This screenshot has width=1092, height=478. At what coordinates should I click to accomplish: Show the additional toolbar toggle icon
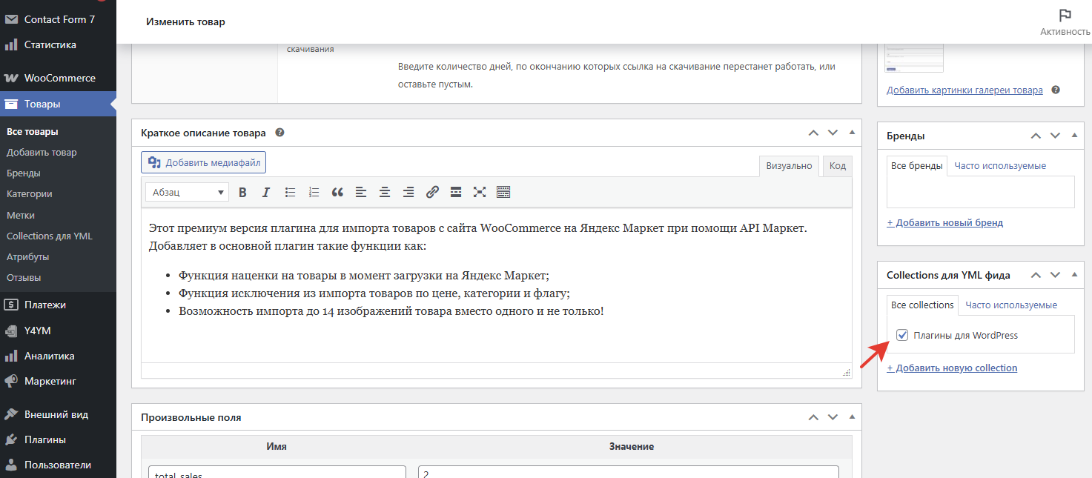pos(503,193)
